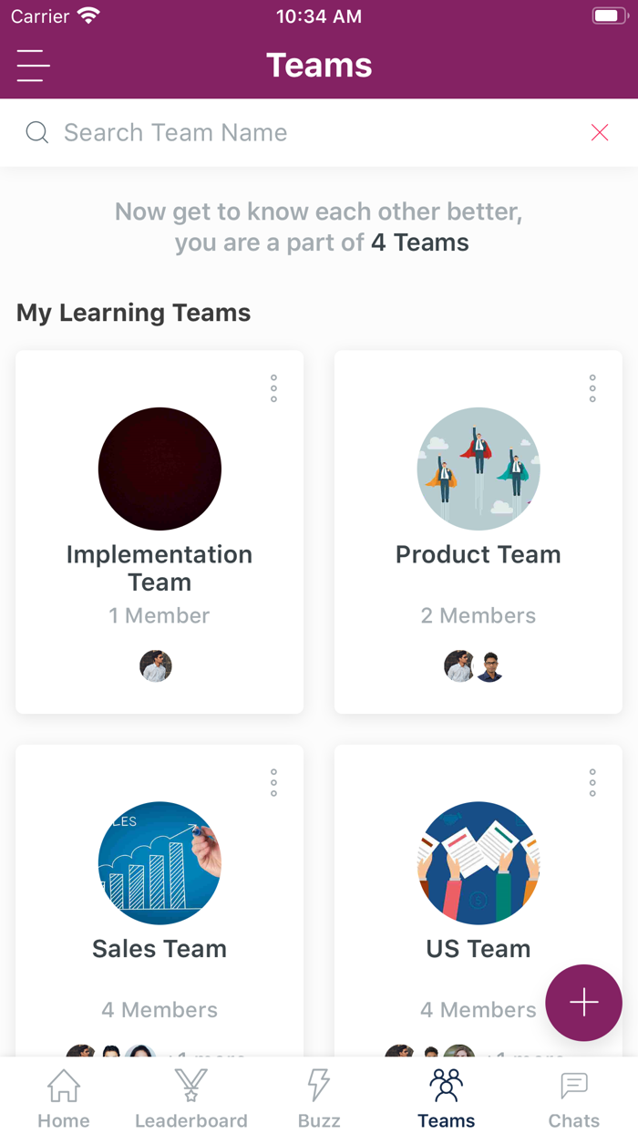Open US Team documents image
This screenshot has width=638, height=1134.
pyautogui.click(x=478, y=862)
